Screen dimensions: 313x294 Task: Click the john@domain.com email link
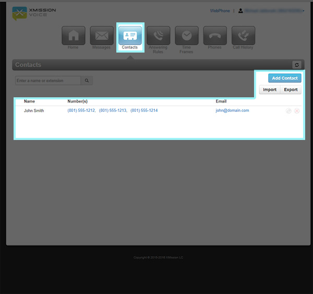232,110
